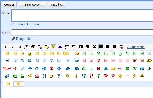The width and height of the screenshot is (153, 98).
Task: Click the Bcc Ekle link
Action: (x=32, y=24)
